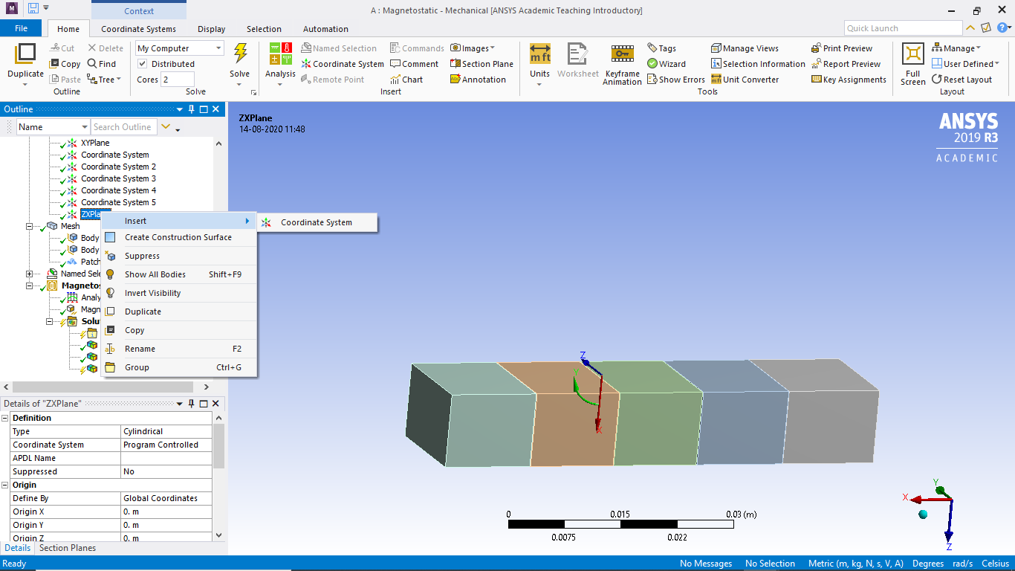This screenshot has width=1015, height=571.
Task: Click the Outline horizontal scrollbar
Action: click(103, 387)
